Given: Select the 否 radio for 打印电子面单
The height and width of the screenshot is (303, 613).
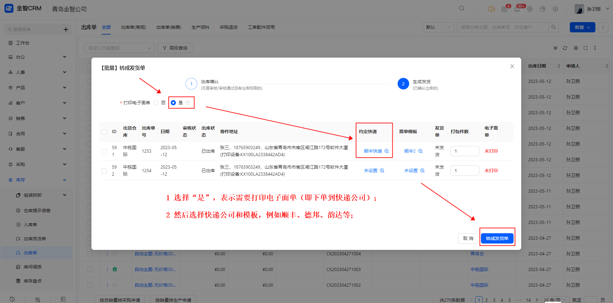Looking at the screenshot, I should pyautogui.click(x=156, y=103).
